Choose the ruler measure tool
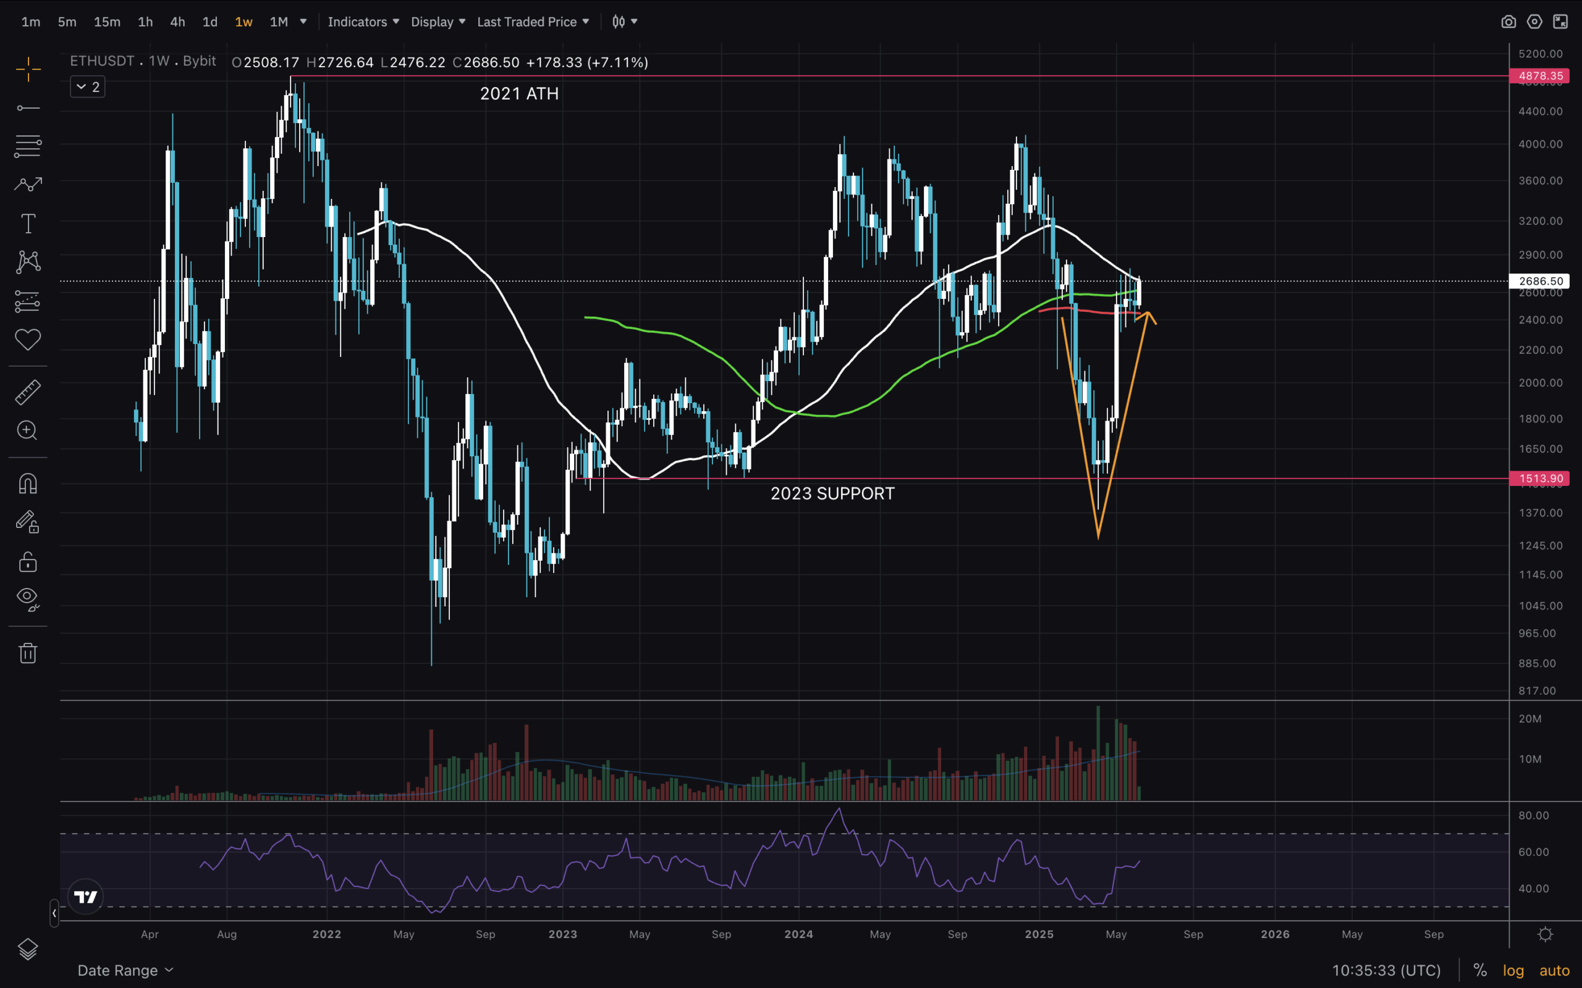The height and width of the screenshot is (988, 1582). [x=28, y=392]
